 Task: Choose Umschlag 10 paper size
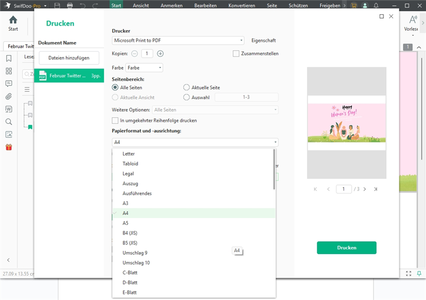pos(193,262)
